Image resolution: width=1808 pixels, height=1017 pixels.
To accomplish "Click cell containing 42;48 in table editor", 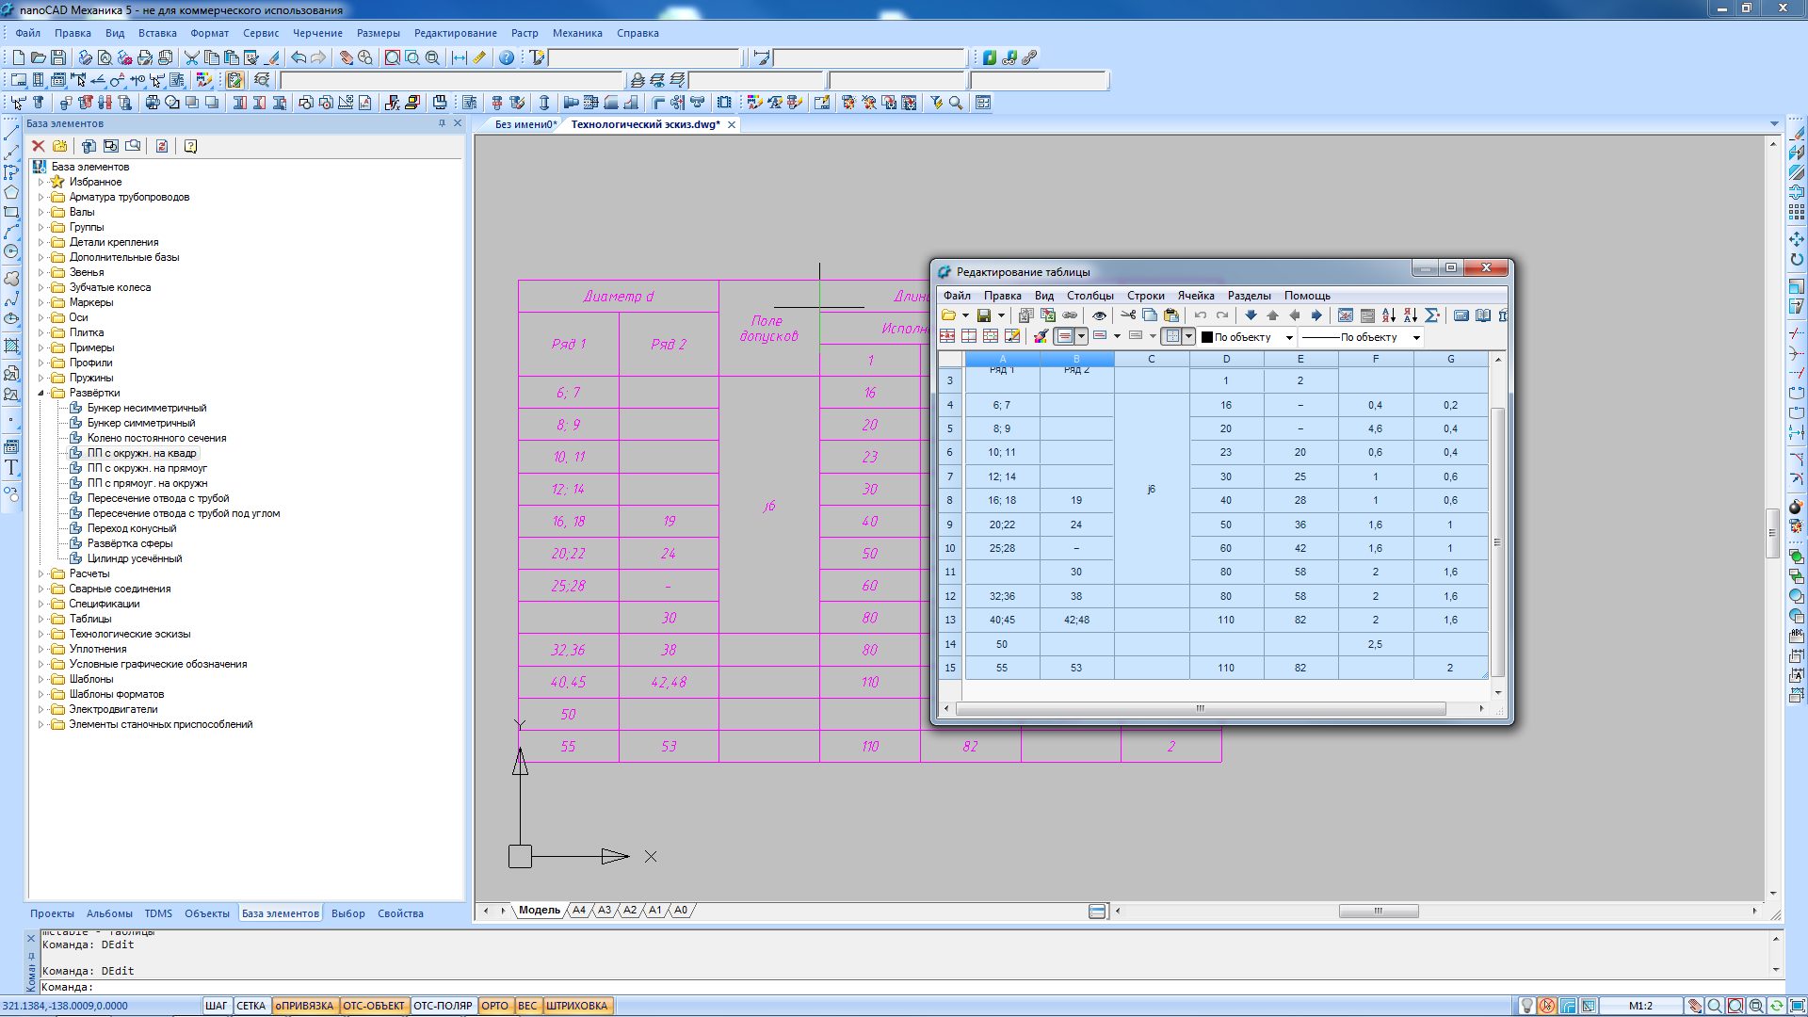I will tap(1076, 620).
